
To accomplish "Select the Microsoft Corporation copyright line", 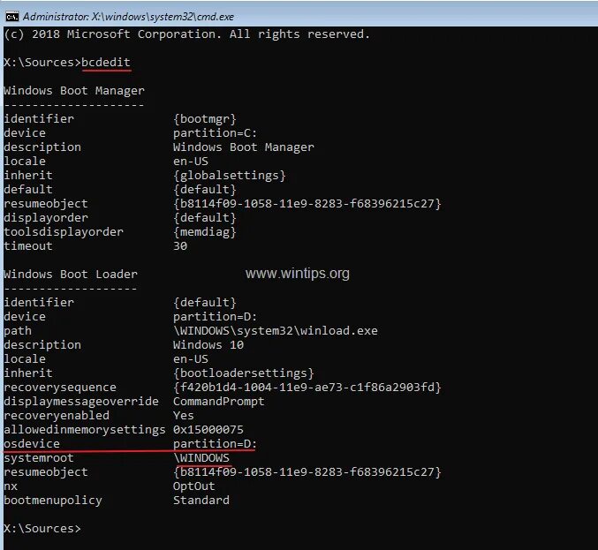I will pos(187,34).
